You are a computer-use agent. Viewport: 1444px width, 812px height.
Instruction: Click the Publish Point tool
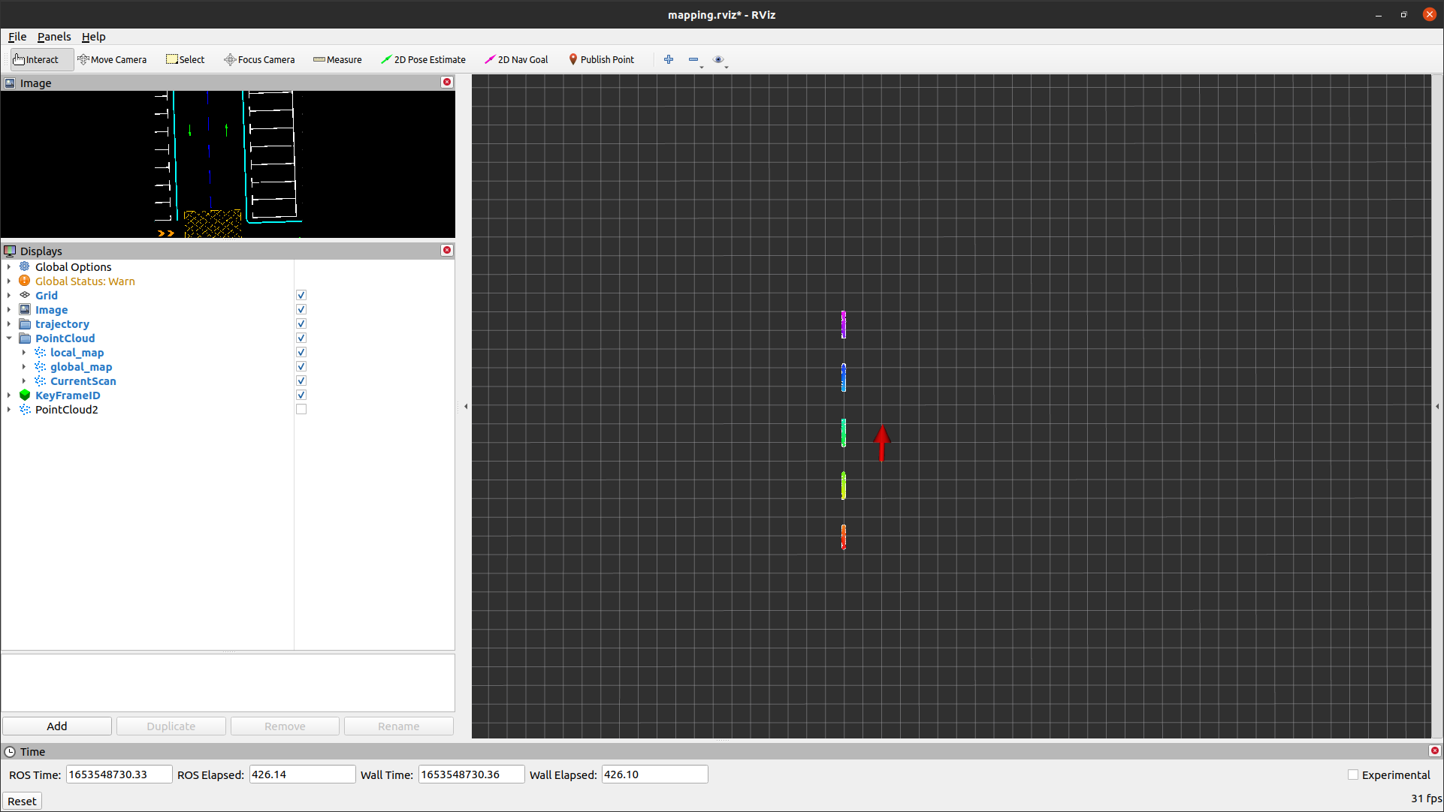click(603, 59)
